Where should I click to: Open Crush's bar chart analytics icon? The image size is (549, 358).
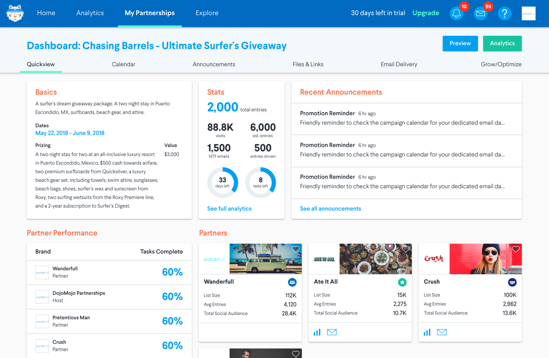pyautogui.click(x=427, y=332)
